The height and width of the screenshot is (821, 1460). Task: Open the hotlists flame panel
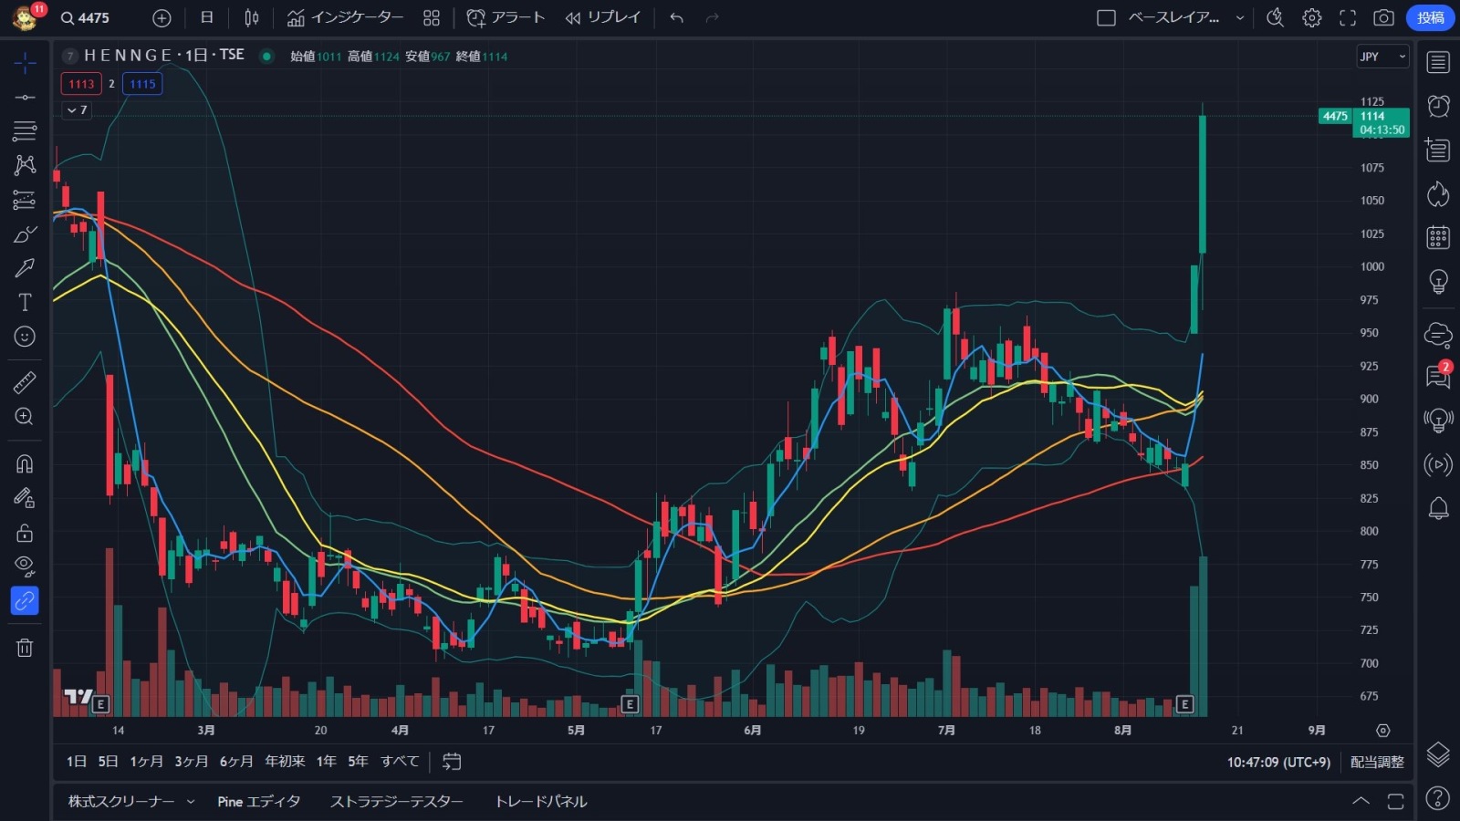coord(1438,193)
